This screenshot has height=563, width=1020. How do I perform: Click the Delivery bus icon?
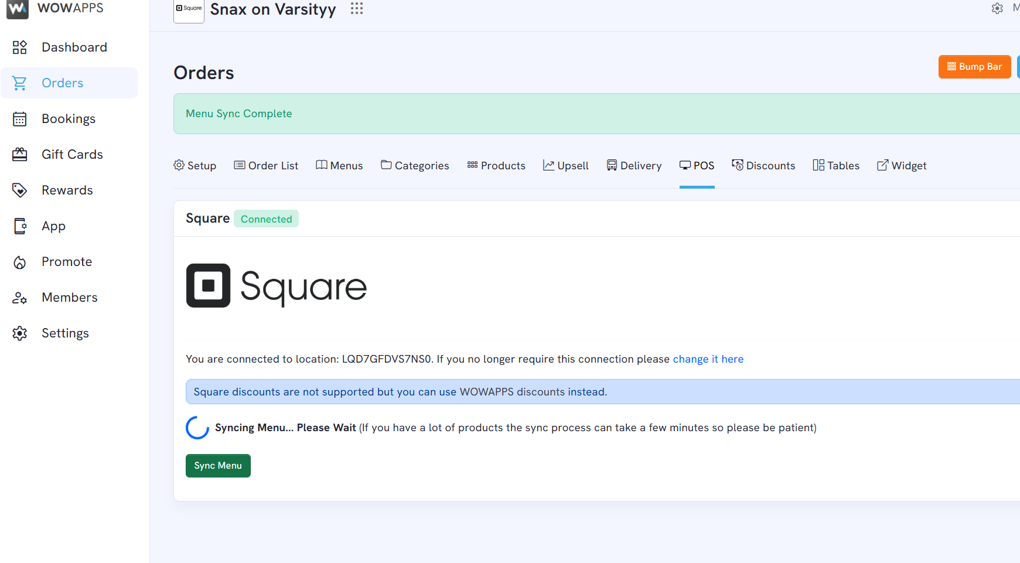coord(612,165)
